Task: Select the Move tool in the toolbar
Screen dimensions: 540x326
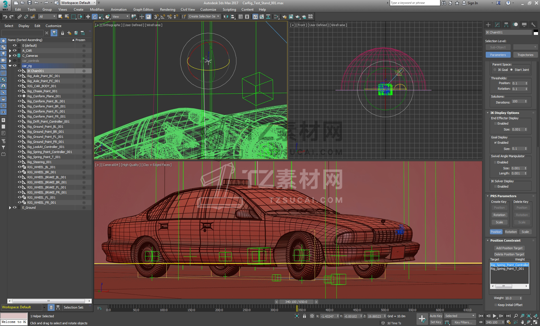Action: point(88,17)
